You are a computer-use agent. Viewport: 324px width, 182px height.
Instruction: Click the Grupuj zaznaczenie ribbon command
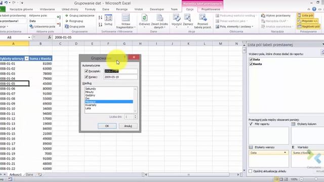pos(80,16)
